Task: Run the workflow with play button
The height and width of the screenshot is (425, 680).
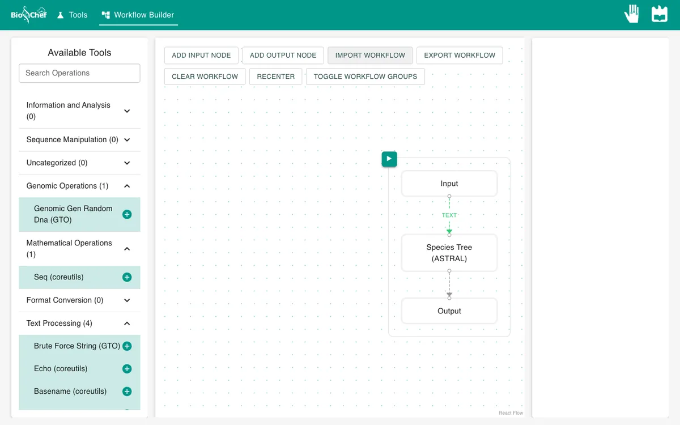Action: click(x=389, y=159)
